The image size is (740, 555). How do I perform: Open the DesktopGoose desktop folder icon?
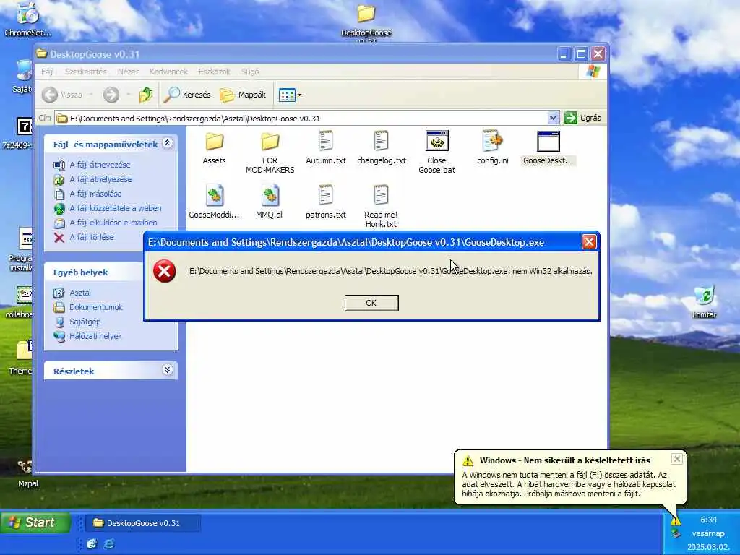coord(366,21)
